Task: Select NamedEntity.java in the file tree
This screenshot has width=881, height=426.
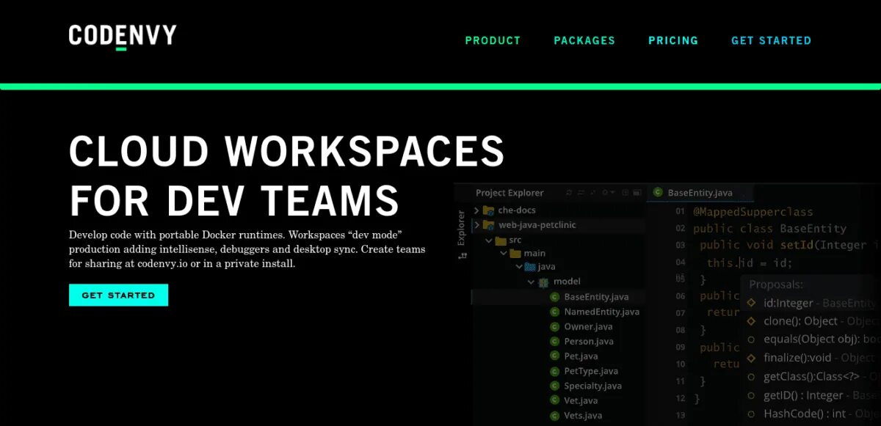Action: (x=602, y=312)
